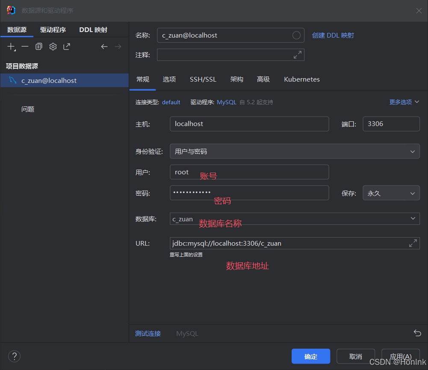Click the make-global export arrow icon

click(67, 47)
